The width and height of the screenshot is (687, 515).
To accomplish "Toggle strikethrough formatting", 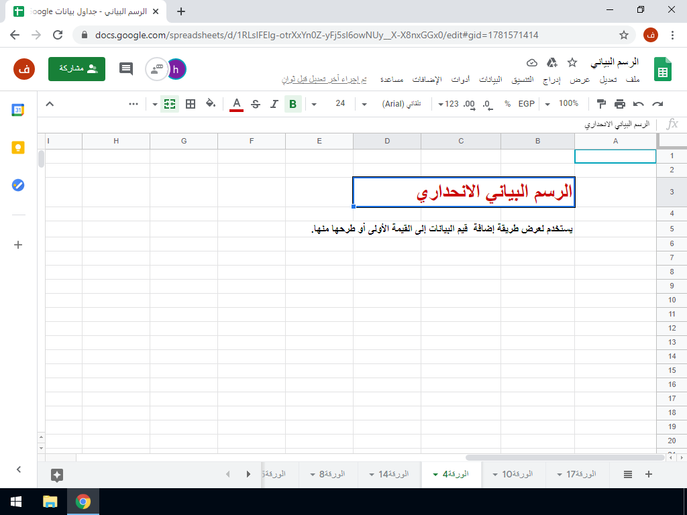I will 256,104.
